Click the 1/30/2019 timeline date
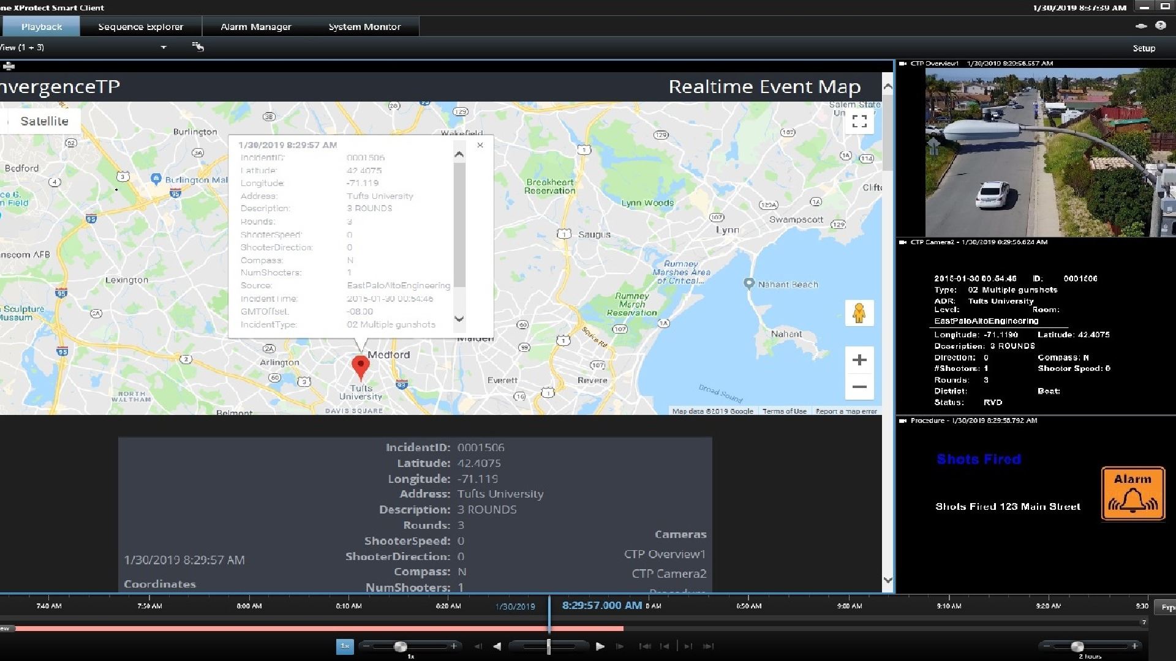The height and width of the screenshot is (661, 1176). coord(515,607)
